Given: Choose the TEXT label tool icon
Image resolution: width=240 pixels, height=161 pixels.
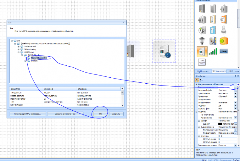Looking at the screenshot, I should (x=202, y=62).
